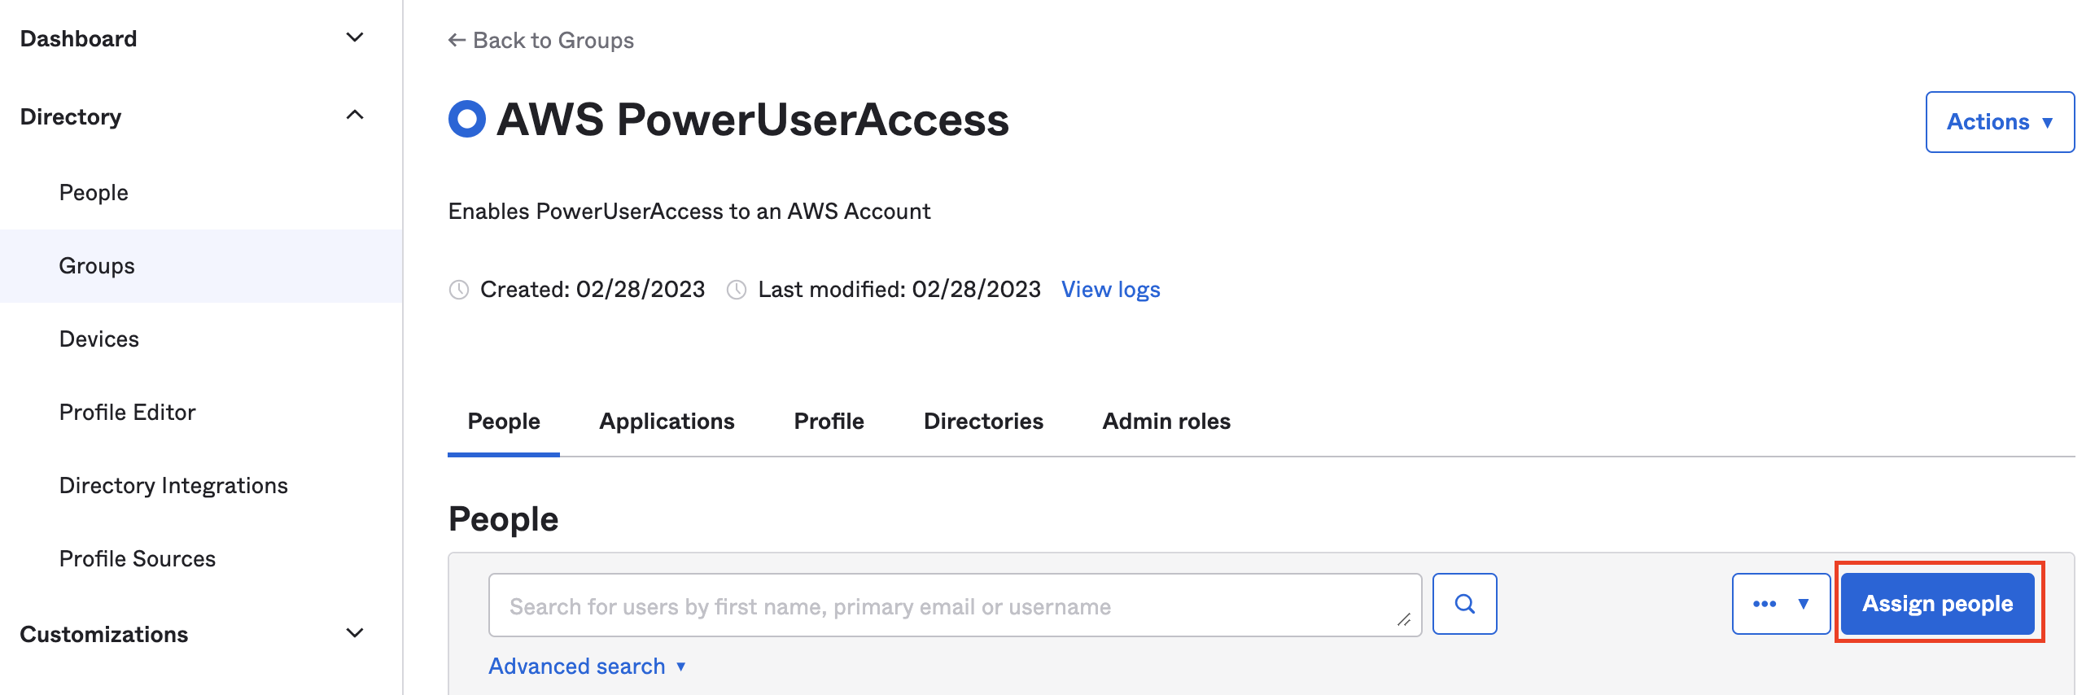Switch to the Applications tab
Viewport: 2095px width, 695px height.
click(667, 421)
